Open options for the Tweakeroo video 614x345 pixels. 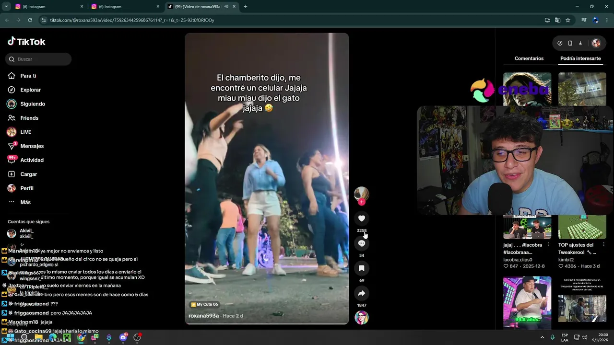tap(603, 245)
